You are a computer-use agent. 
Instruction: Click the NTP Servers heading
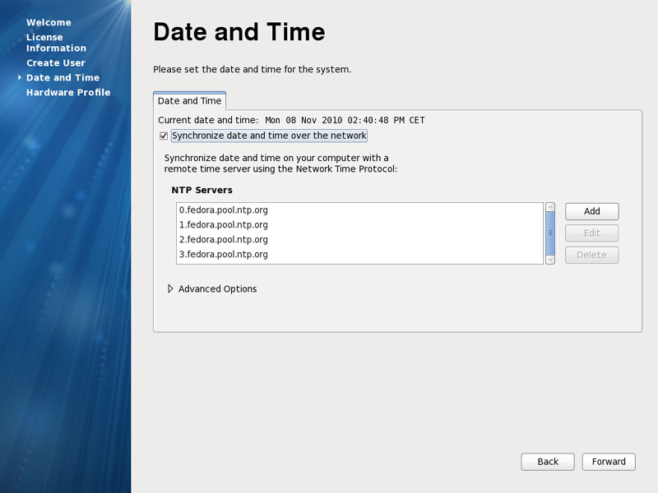[x=202, y=190]
